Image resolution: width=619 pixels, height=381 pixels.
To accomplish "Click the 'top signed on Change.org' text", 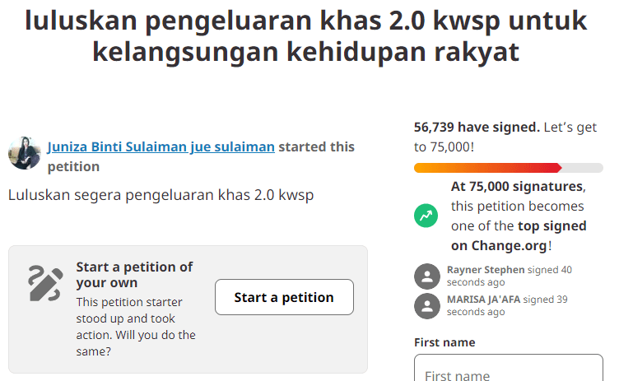I will click(519, 235).
